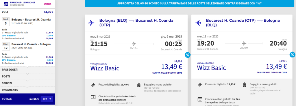The height and width of the screenshot is (106, 296).
Task: Click the hand baggage icon in return card
Action: pyautogui.click(x=245, y=85)
